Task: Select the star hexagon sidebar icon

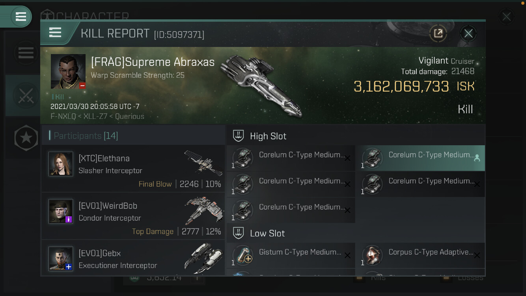Action: coord(26,138)
